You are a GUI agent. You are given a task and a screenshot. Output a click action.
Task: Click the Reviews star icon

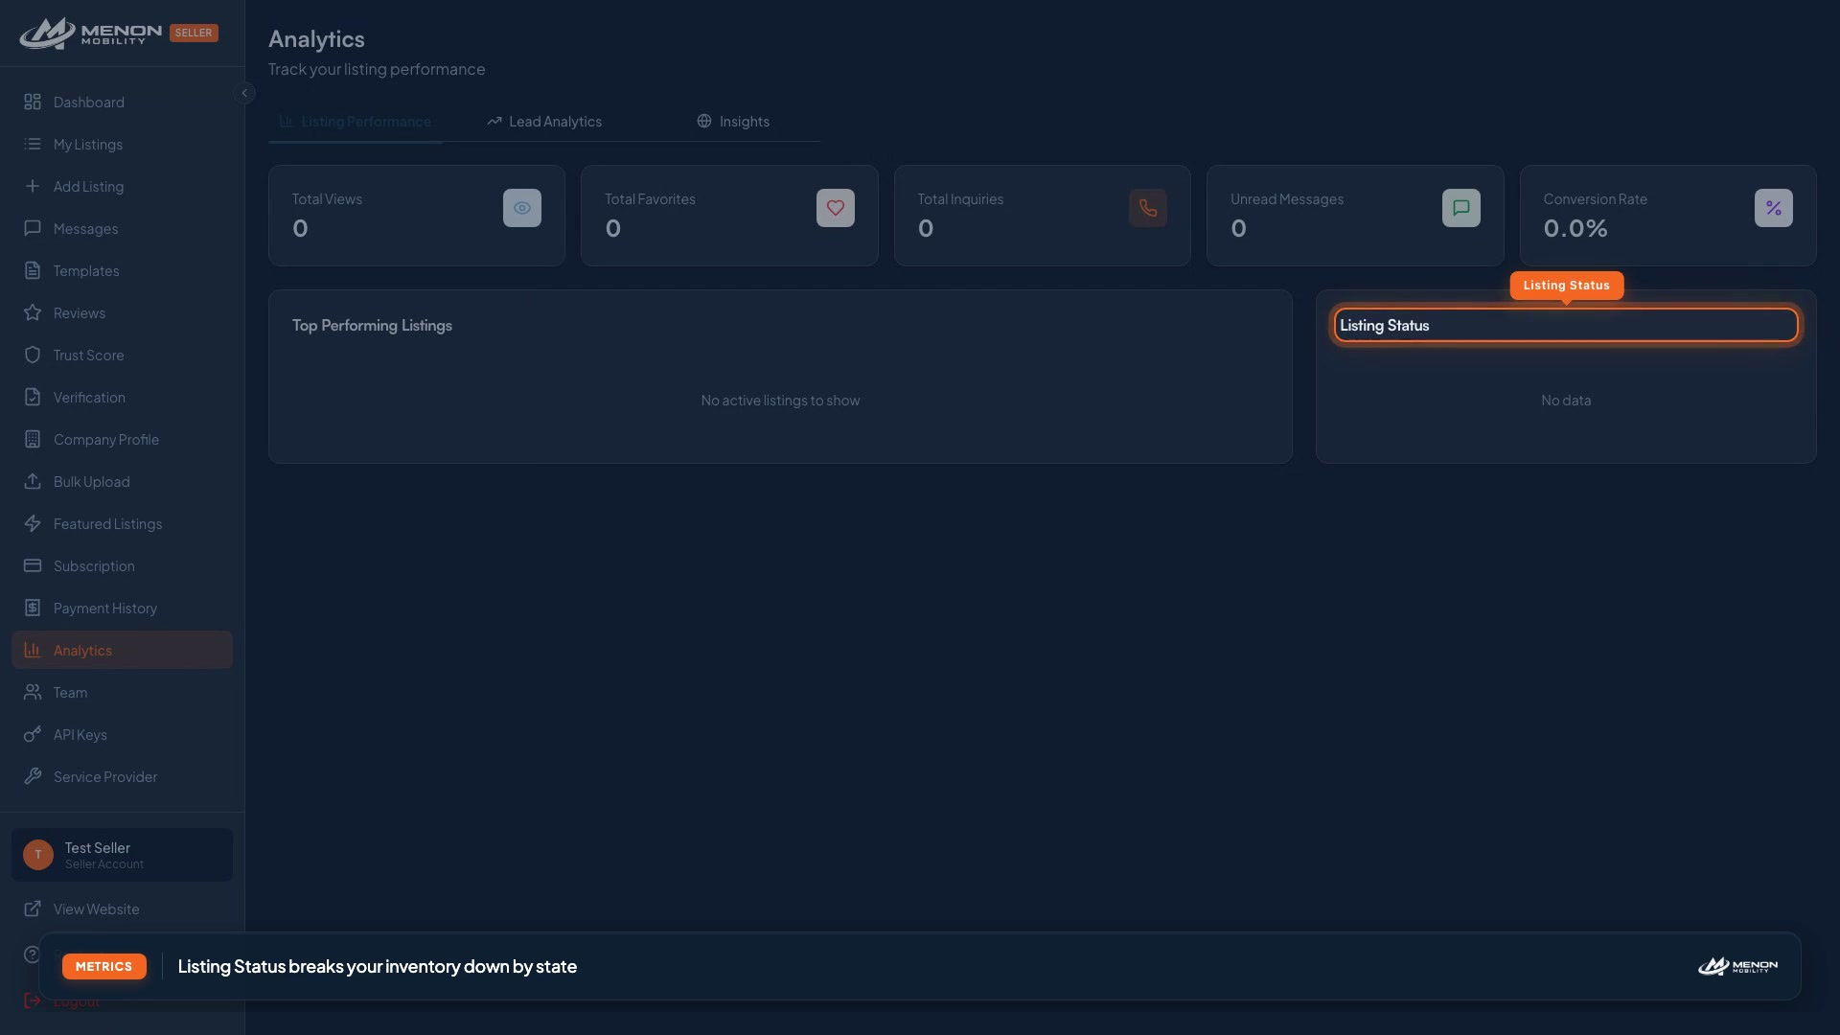coord(33,313)
